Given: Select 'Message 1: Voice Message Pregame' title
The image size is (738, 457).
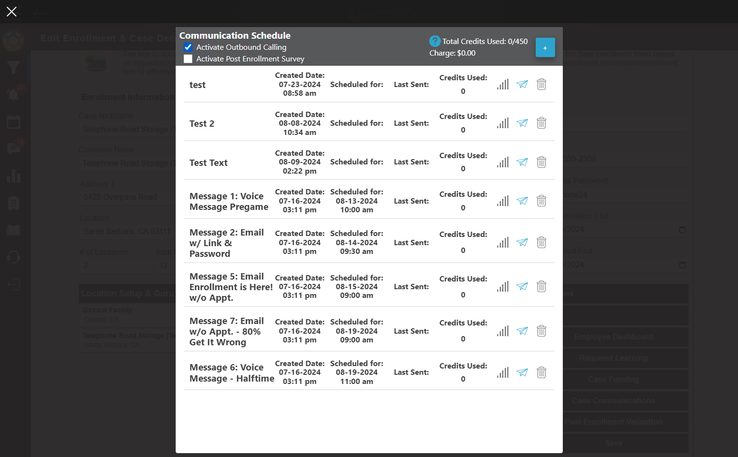Looking at the screenshot, I should coord(229,202).
